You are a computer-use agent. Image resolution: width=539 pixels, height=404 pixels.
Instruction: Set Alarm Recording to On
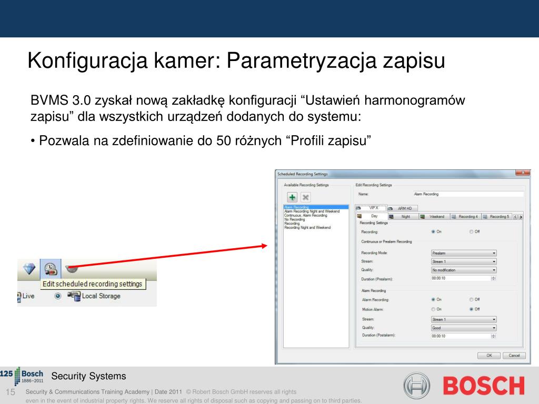[x=434, y=299]
